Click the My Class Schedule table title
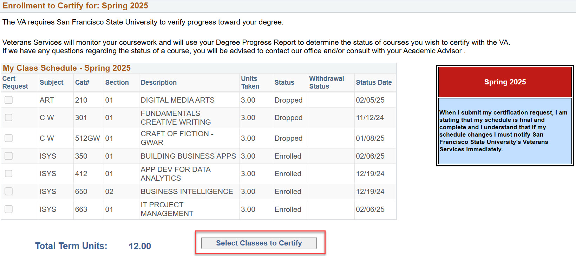The height and width of the screenshot is (256, 576). [x=67, y=68]
